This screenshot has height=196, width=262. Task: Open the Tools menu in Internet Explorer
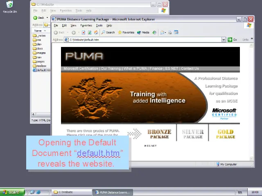coord(99,25)
